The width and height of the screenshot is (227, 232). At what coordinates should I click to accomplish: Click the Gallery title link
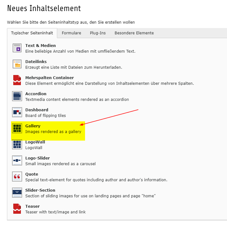[33, 126]
